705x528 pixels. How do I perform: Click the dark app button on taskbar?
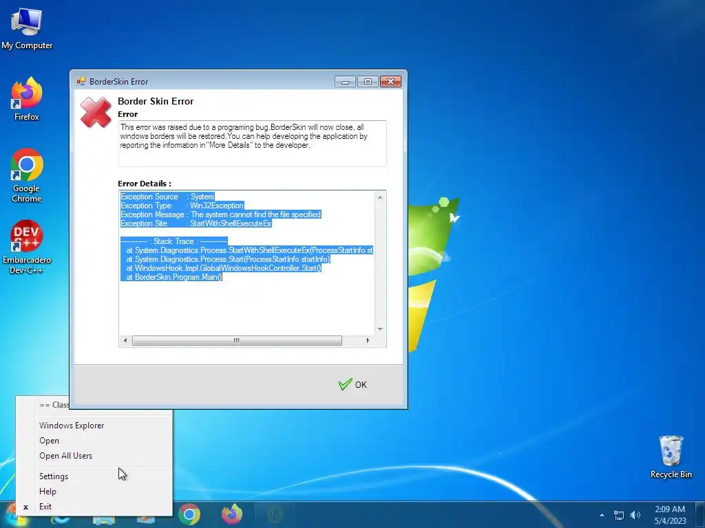click(275, 514)
